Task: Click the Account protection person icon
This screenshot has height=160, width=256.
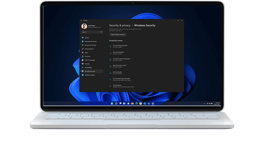Action: [x=110, y=53]
